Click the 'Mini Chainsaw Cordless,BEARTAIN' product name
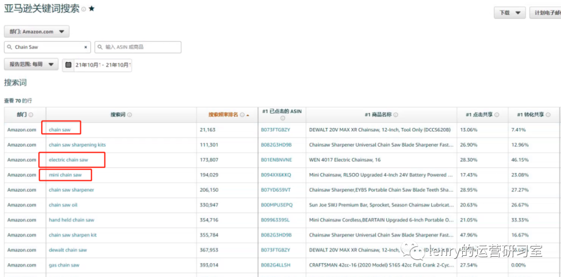Image resolution: width=561 pixels, height=277 pixels. (x=381, y=220)
